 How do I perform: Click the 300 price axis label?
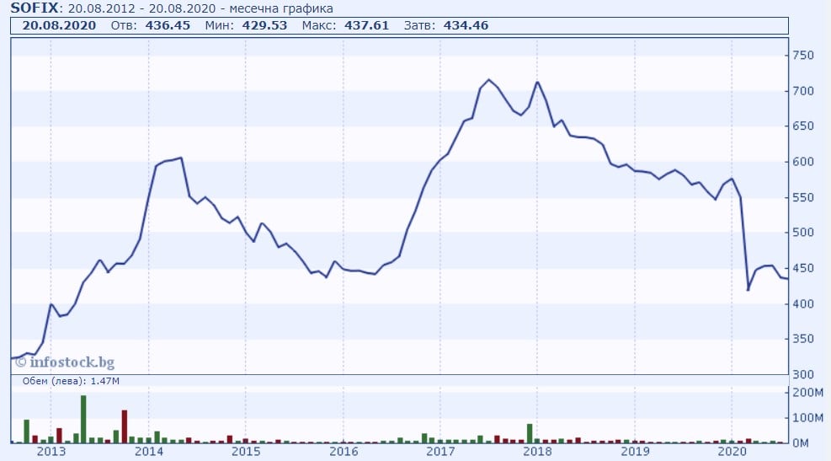tap(803, 374)
